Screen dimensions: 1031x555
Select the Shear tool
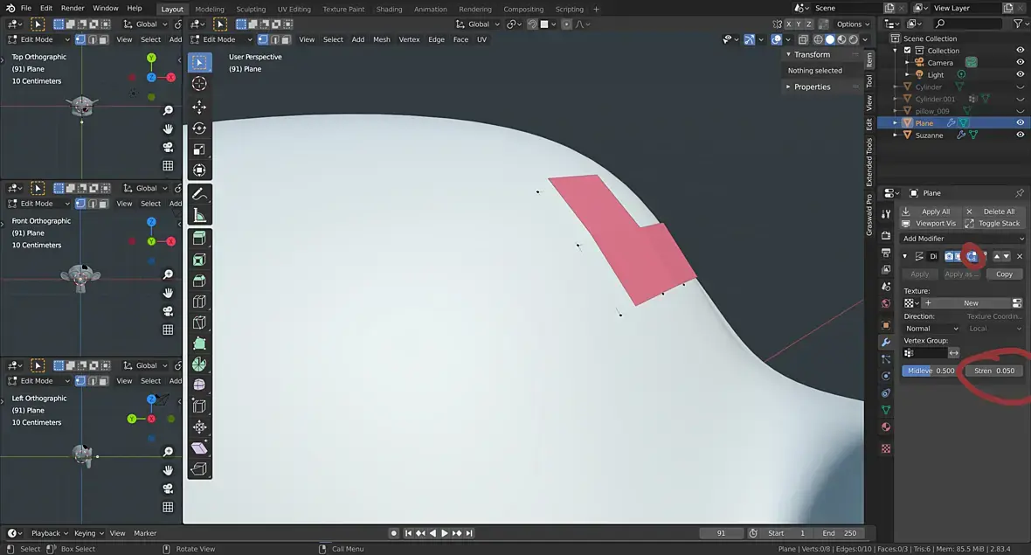tap(199, 448)
